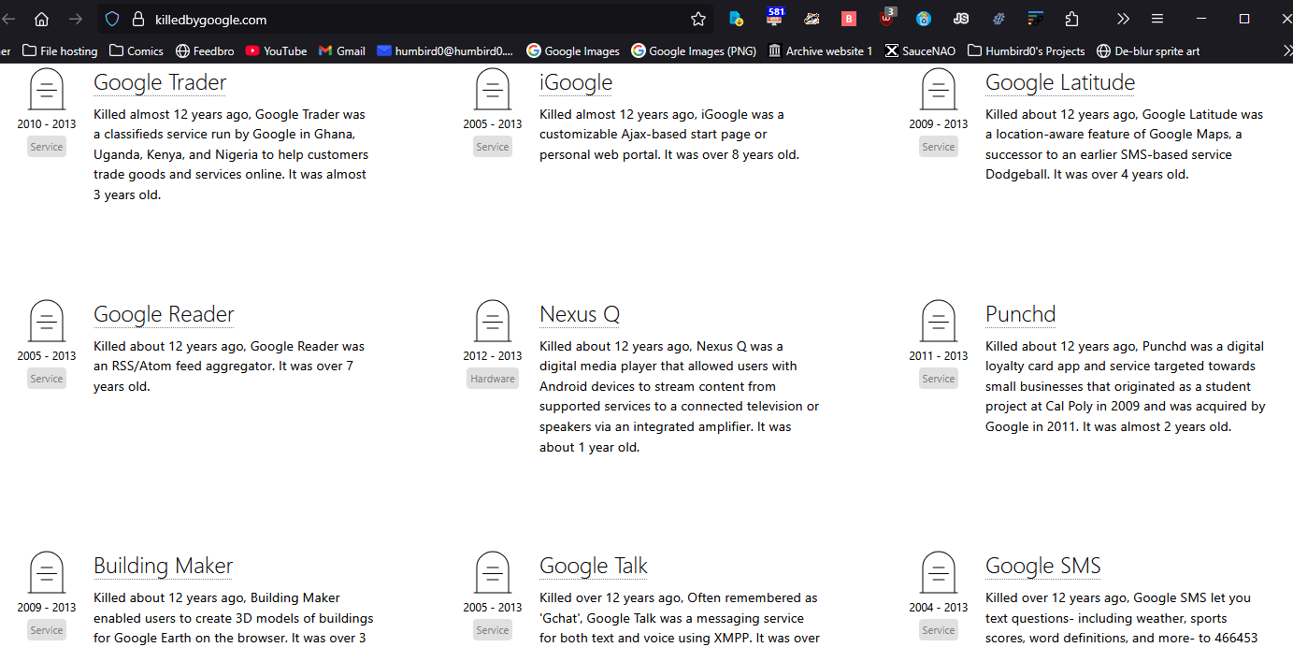The width and height of the screenshot is (1293, 647).
Task: Open tracking protection shield icon
Action: pos(112,19)
